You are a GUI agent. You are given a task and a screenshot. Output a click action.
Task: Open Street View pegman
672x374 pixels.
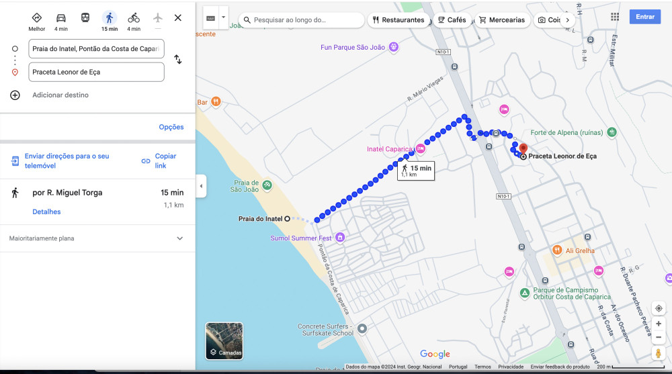tap(659, 353)
